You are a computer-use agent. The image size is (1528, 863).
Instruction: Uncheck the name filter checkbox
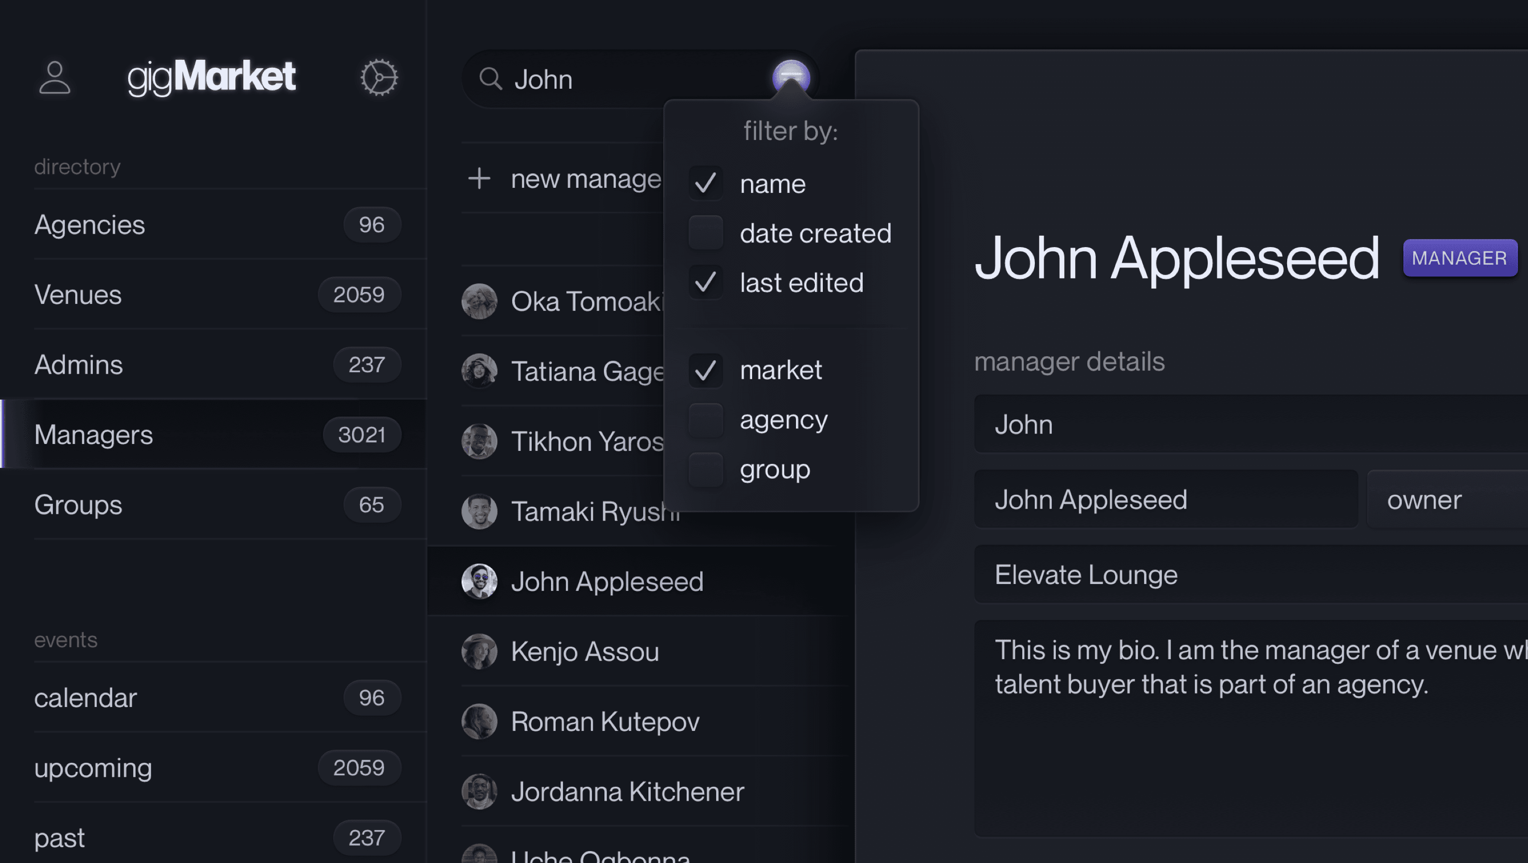[705, 183]
